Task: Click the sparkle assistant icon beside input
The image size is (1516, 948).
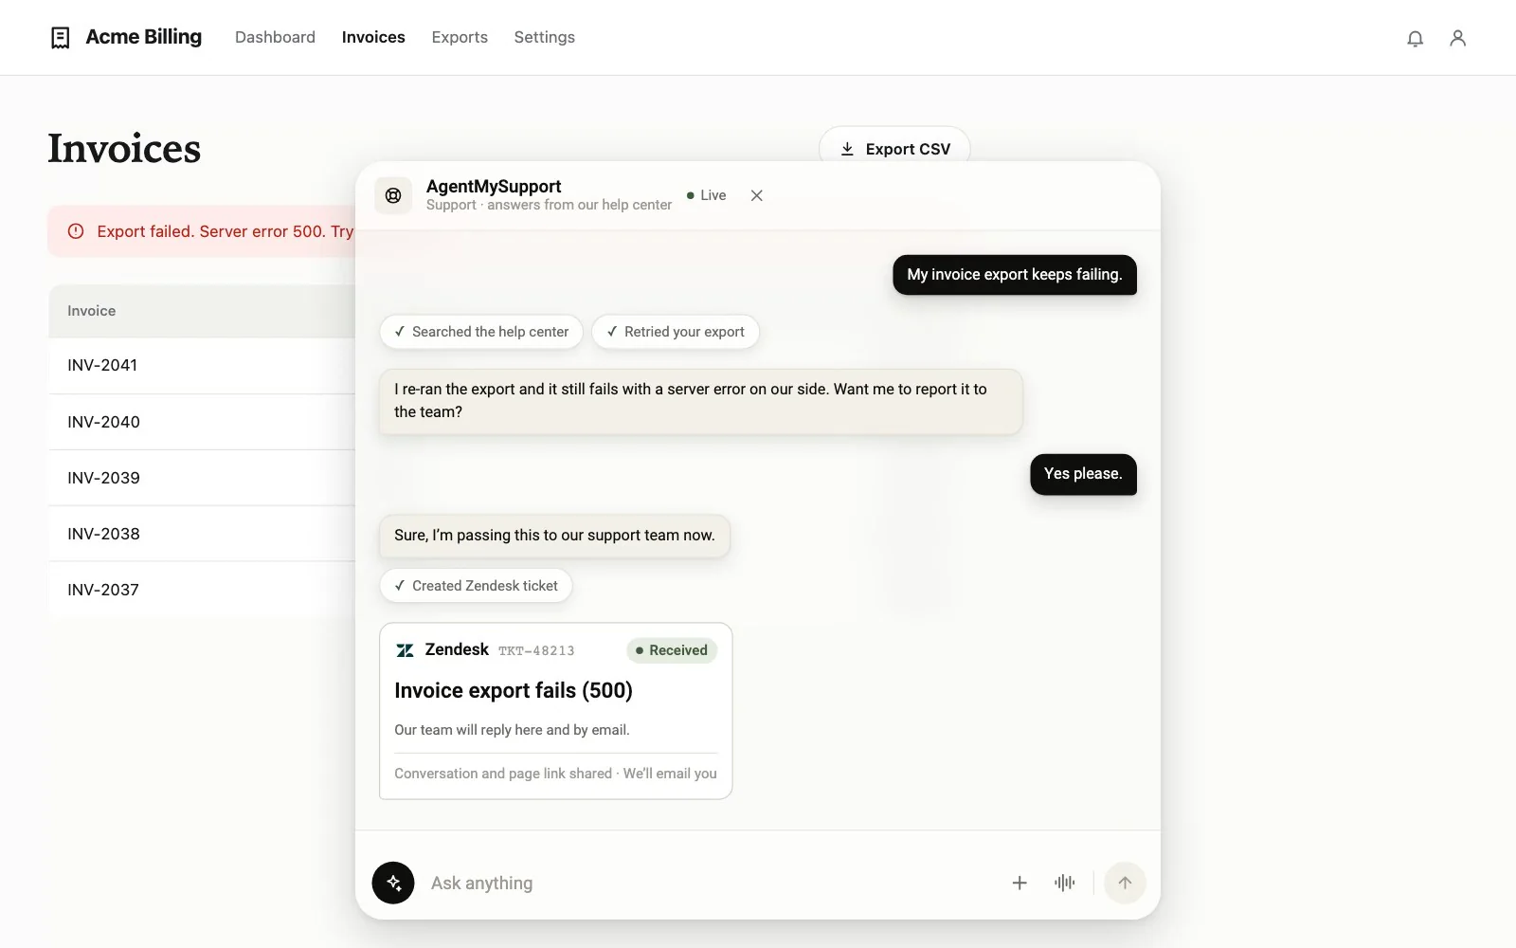Action: point(393,883)
